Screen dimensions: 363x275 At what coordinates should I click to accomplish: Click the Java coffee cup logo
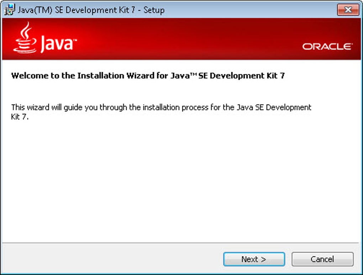click(x=25, y=37)
